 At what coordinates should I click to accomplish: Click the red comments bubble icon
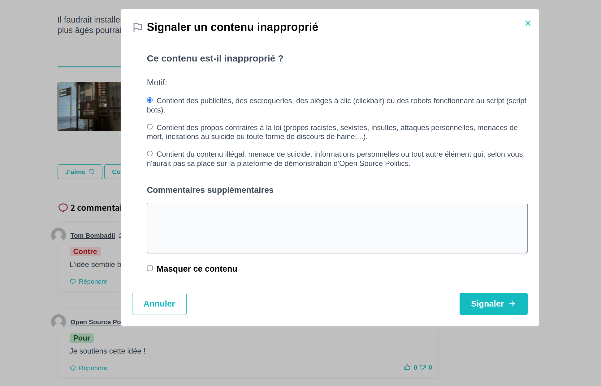(x=63, y=208)
